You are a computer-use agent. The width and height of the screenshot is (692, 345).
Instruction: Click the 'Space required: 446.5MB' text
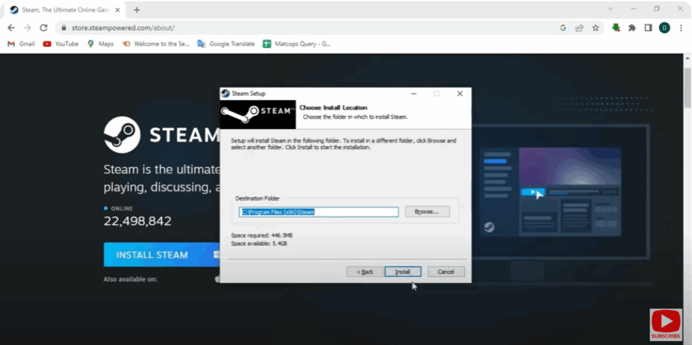pyautogui.click(x=262, y=235)
